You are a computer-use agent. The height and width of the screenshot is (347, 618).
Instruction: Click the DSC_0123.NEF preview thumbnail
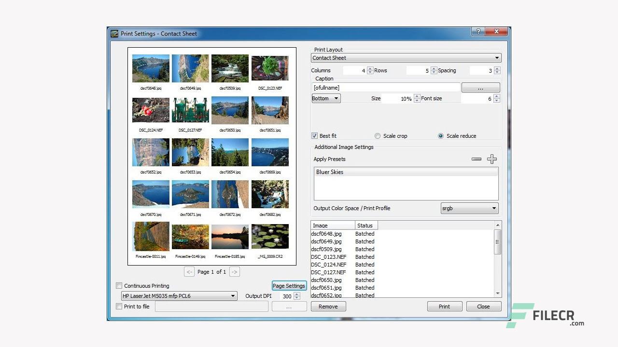click(270, 68)
